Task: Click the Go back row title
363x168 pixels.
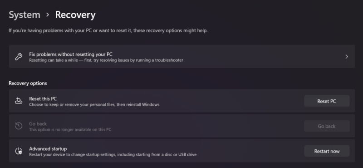Action: point(38,124)
